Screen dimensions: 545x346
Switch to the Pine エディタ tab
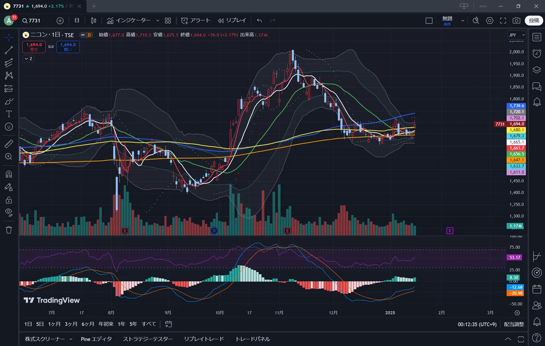96,339
